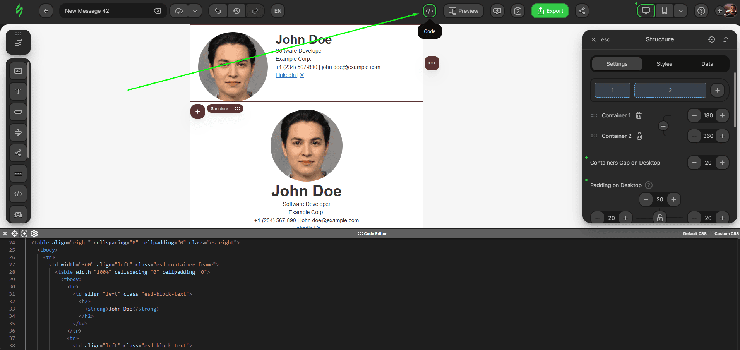Clear the message title with the X icon
Viewport: 740px width, 350px height.
(158, 11)
